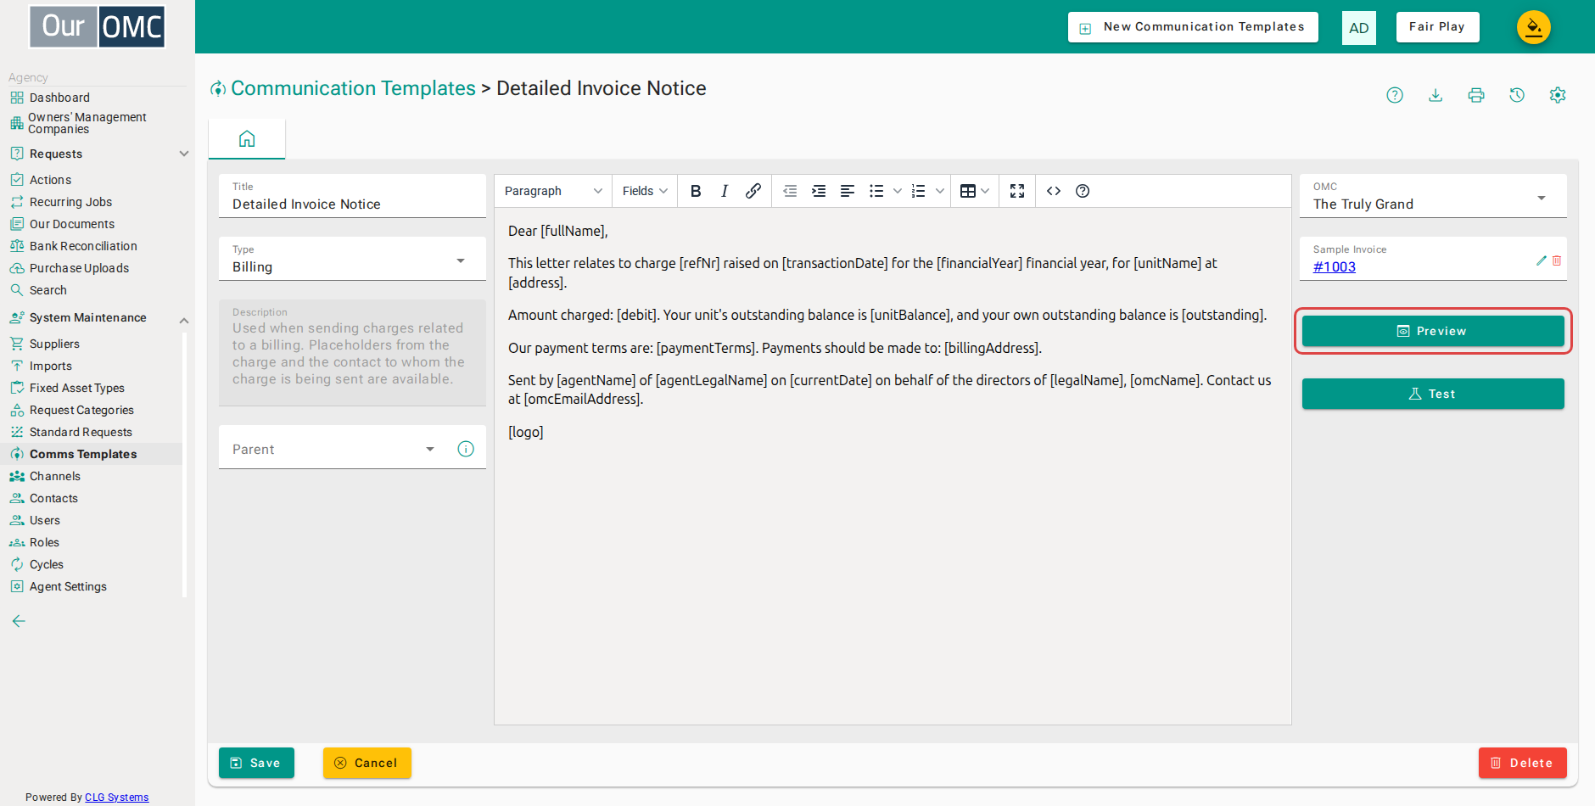
Task: Open editor help from toolbar
Action: click(1083, 191)
